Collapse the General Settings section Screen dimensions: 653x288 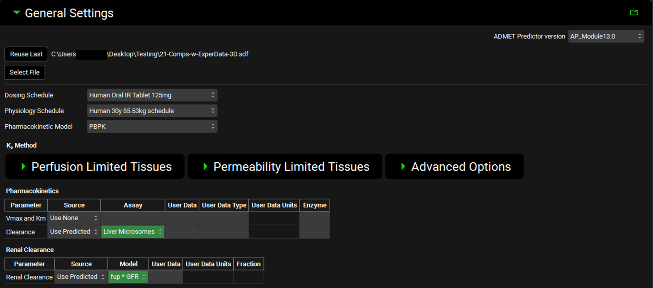[16, 13]
